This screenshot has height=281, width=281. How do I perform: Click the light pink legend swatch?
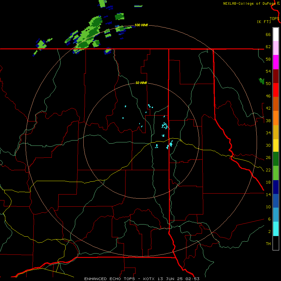pos(276,48)
